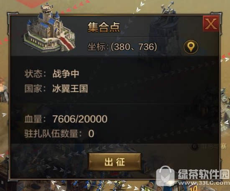Tap the stone statue above the dialog

pyautogui.click(x=168, y=8)
